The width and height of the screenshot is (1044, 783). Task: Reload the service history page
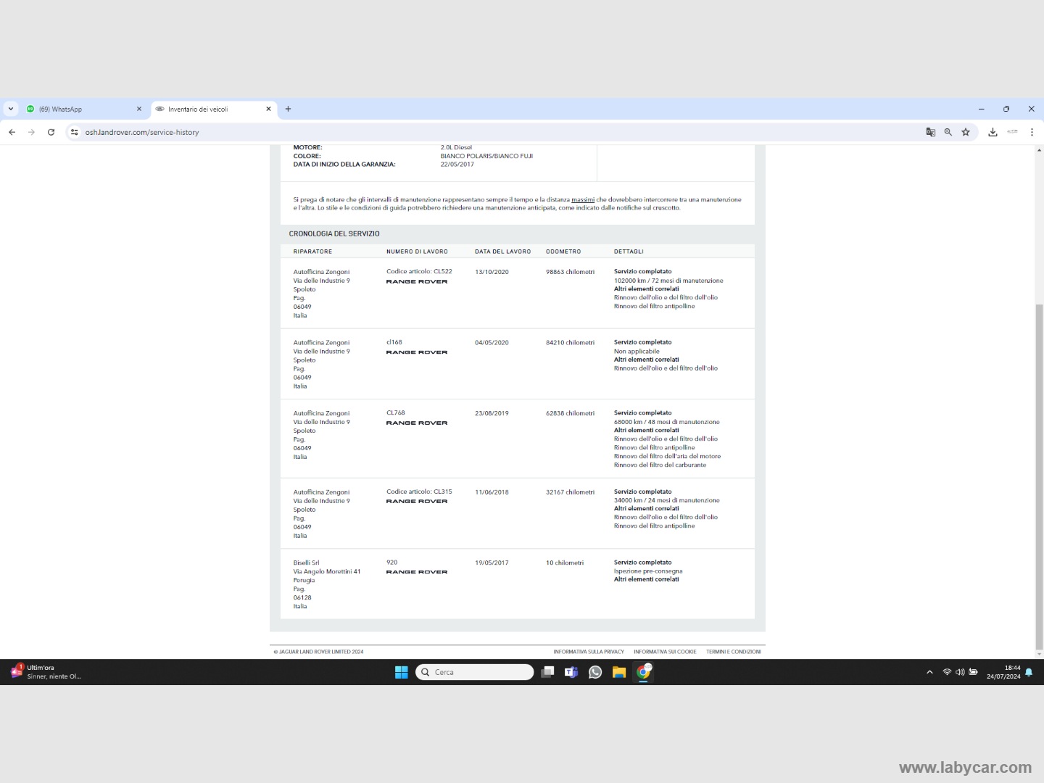51,132
